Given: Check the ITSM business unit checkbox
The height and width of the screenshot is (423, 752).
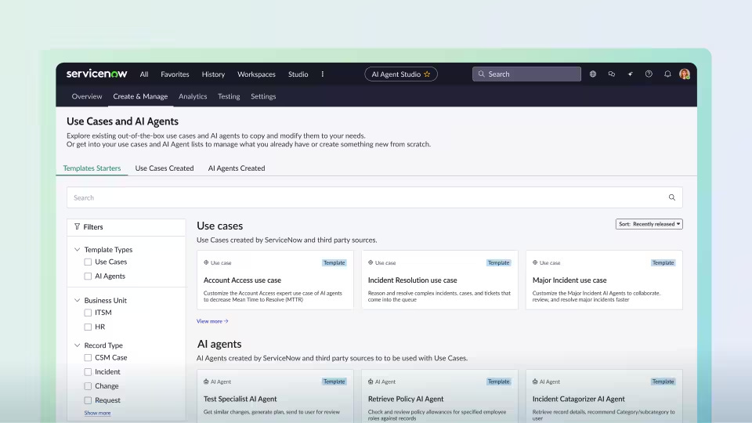Looking at the screenshot, I should pos(88,313).
